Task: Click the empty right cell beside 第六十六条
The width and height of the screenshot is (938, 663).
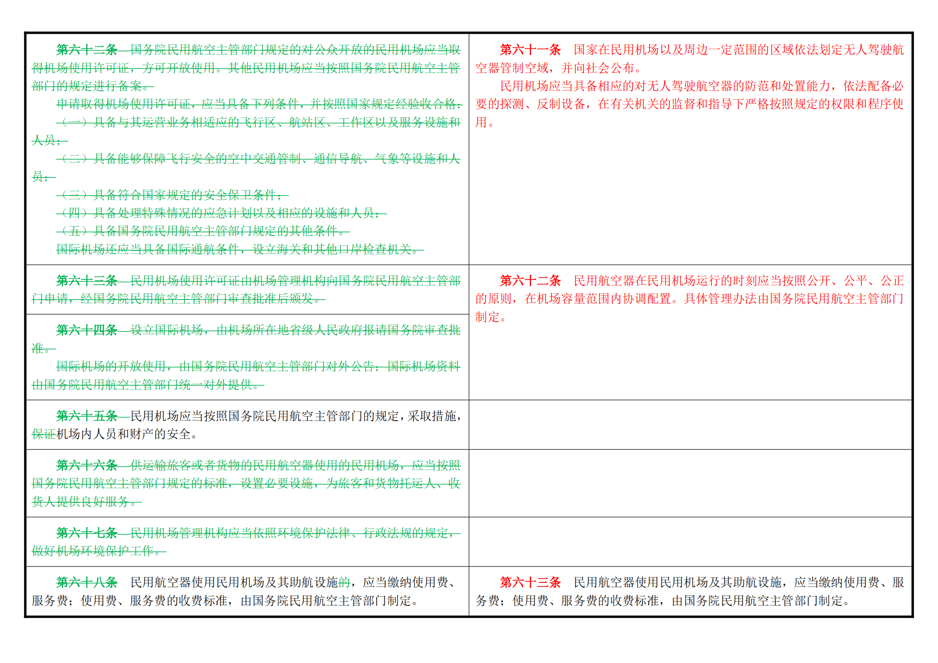Action: point(690,483)
